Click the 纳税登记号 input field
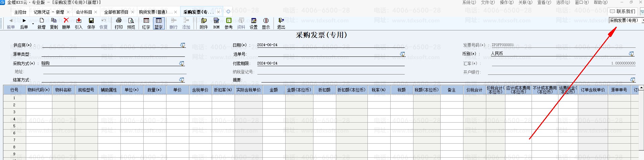Image resolution: width=644 pixels, height=160 pixels. [330, 71]
